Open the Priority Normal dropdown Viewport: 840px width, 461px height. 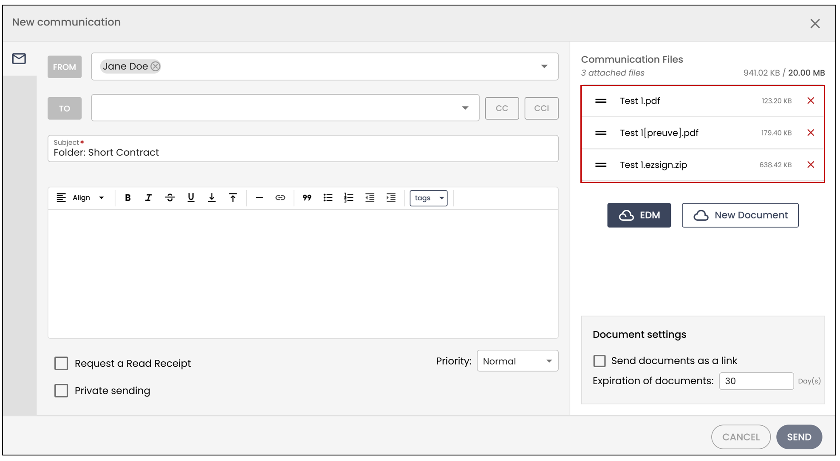[518, 361]
